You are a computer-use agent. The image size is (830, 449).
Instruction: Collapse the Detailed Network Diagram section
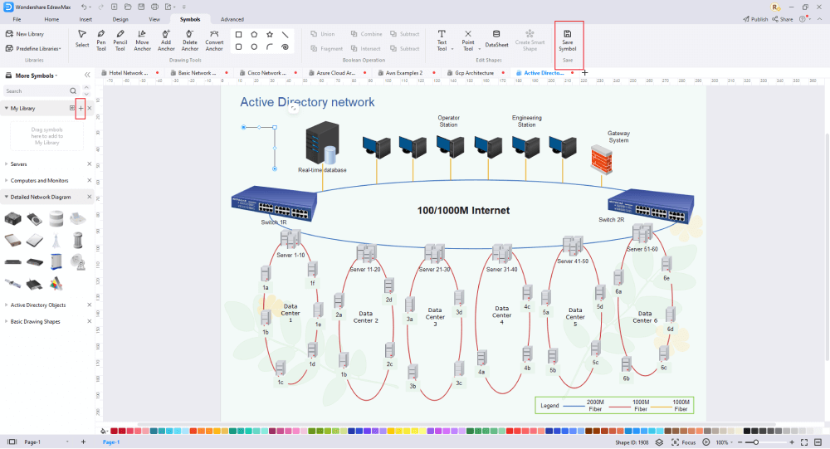7,197
